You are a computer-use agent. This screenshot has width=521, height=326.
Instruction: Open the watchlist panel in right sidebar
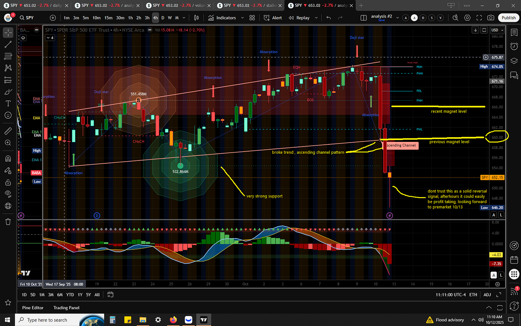pyautogui.click(x=514, y=33)
